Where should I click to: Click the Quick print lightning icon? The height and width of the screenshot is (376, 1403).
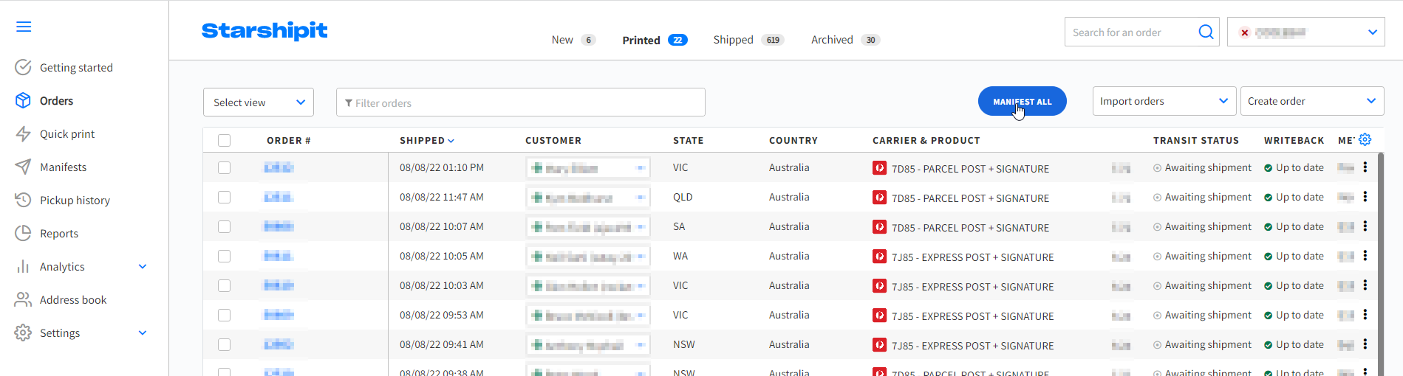pos(23,133)
